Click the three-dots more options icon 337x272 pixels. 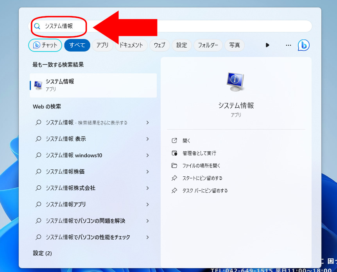(289, 45)
